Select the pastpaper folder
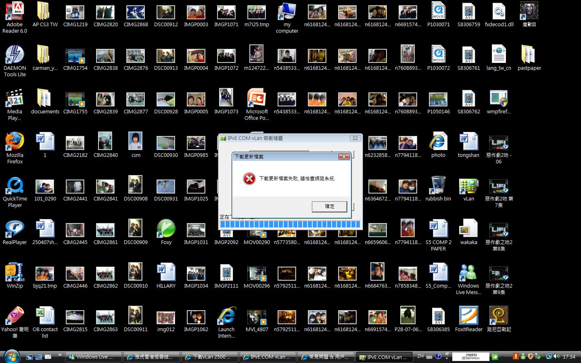 click(529, 58)
